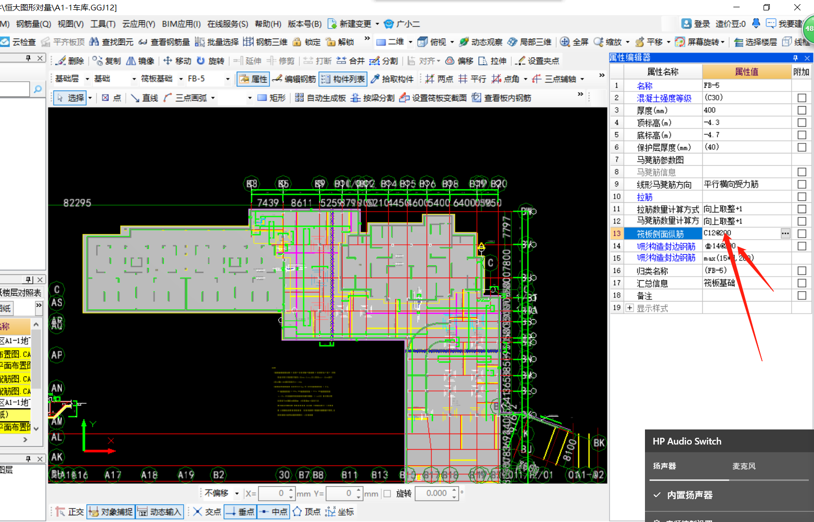Open 查看钢筋量 rebar quantity view
Screen dimensions: 814x522
[x=164, y=42]
